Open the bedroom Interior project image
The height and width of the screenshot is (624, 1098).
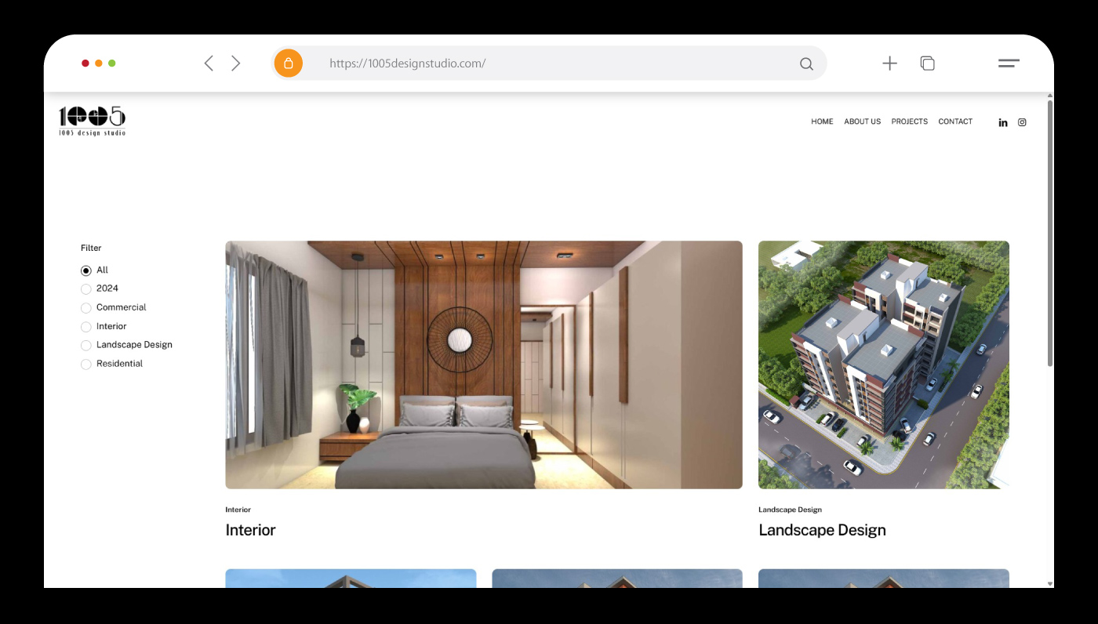[484, 365]
